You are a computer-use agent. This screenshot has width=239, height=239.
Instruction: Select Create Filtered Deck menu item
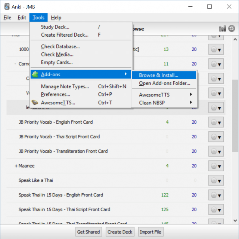[81, 35]
